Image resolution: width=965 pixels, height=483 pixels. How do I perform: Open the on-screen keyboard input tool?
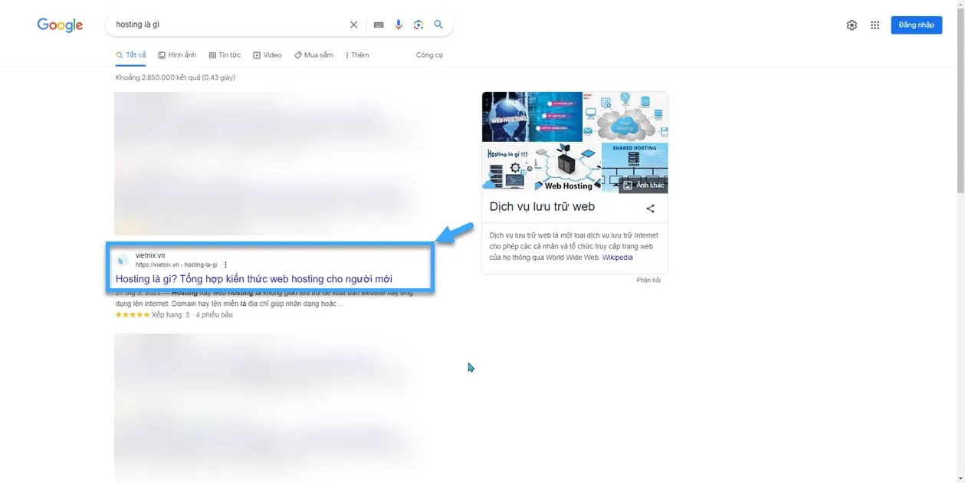coord(378,25)
